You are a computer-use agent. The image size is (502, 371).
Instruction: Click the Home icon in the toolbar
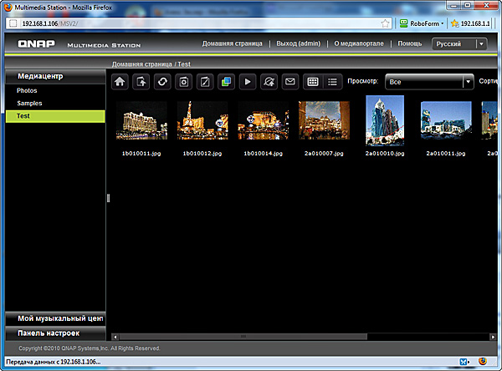click(x=120, y=82)
